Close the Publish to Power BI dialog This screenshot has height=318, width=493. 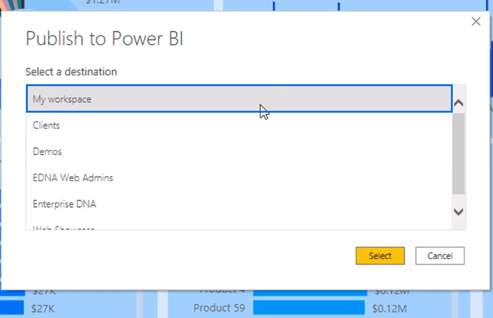pos(476,21)
